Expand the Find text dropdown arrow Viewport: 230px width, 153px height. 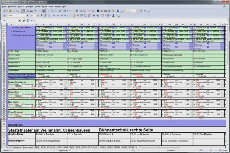138,11
